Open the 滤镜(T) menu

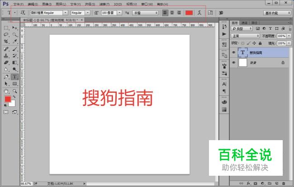pyautogui.click(x=104, y=4)
